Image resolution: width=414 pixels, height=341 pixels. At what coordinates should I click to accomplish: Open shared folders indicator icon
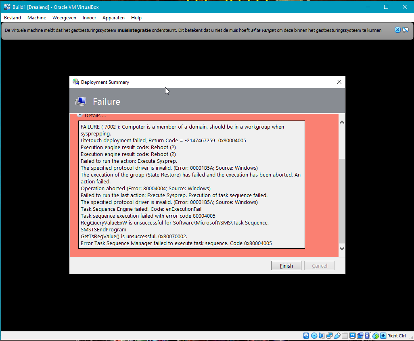345,335
